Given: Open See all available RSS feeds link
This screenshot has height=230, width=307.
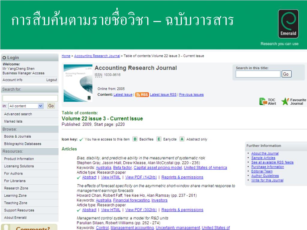Looking at the screenshot, I should pyautogui.click(x=272, y=162).
